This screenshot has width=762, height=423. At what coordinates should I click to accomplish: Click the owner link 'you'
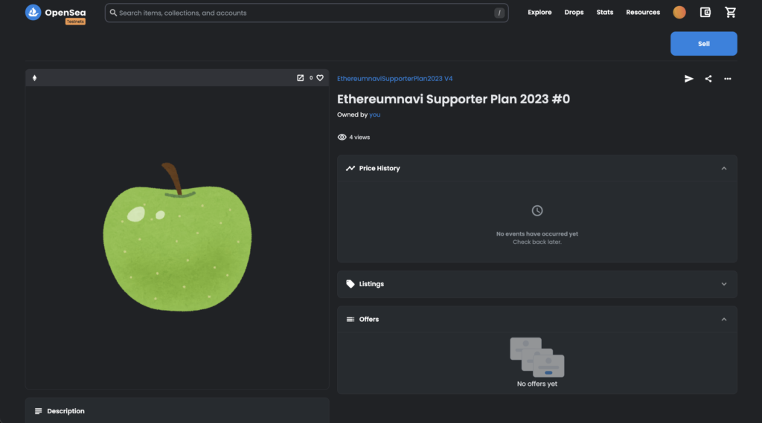(375, 114)
